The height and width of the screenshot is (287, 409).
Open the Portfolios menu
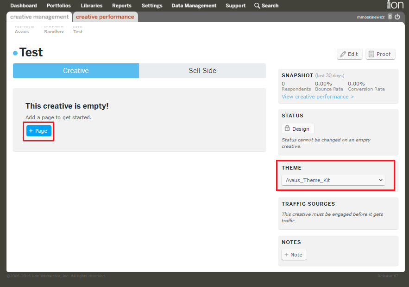[59, 6]
